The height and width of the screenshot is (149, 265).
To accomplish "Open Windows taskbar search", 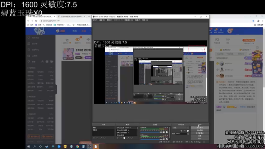I will pos(34,146).
